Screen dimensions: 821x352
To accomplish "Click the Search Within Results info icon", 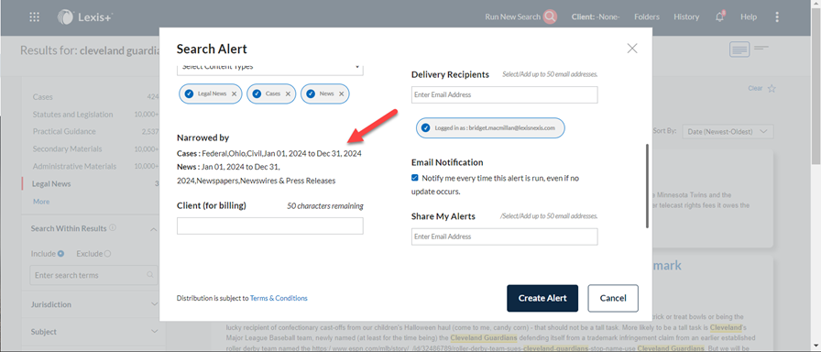I will tap(113, 228).
